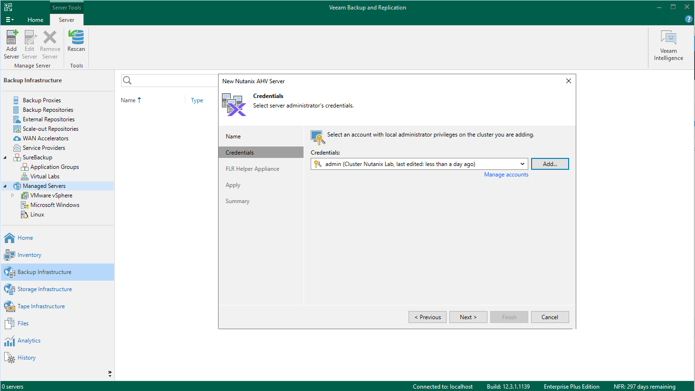Click the Virtual Labs tree icon
Viewport: 695px width, 391px height.
click(24, 176)
